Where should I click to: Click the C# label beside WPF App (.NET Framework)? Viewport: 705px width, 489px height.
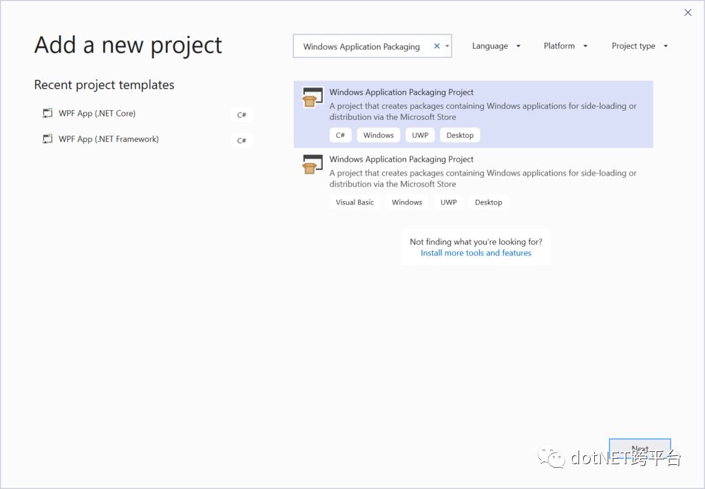(x=242, y=141)
